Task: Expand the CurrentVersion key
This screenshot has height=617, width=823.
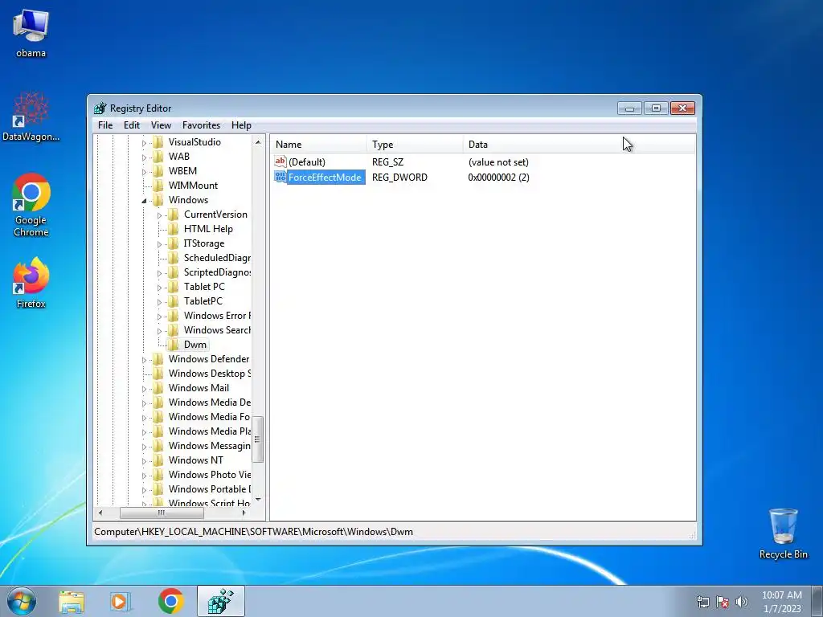Action: click(x=160, y=215)
